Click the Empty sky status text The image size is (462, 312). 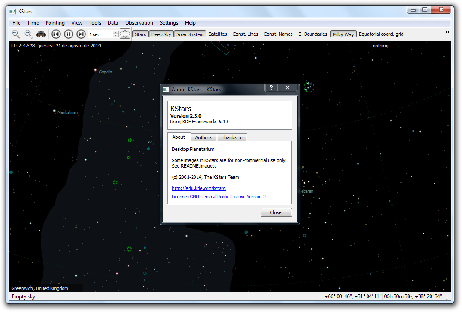[23, 296]
